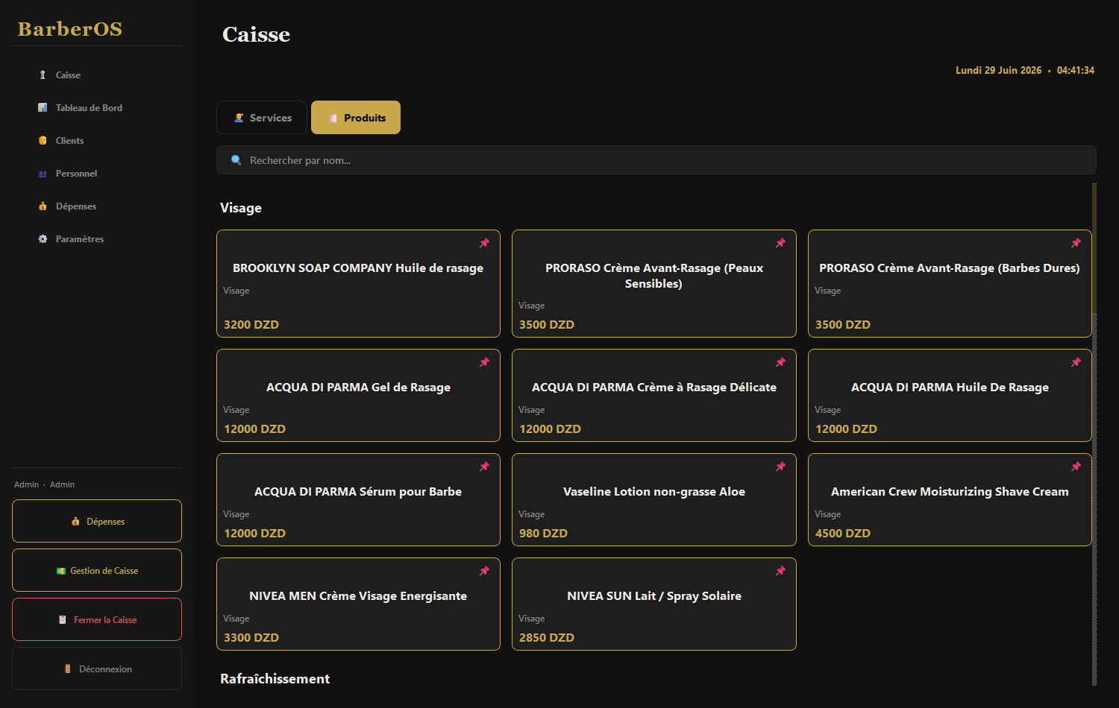Pin NIVEA MEN Crème Visage Energisante
This screenshot has width=1119, height=708.
[x=485, y=571]
